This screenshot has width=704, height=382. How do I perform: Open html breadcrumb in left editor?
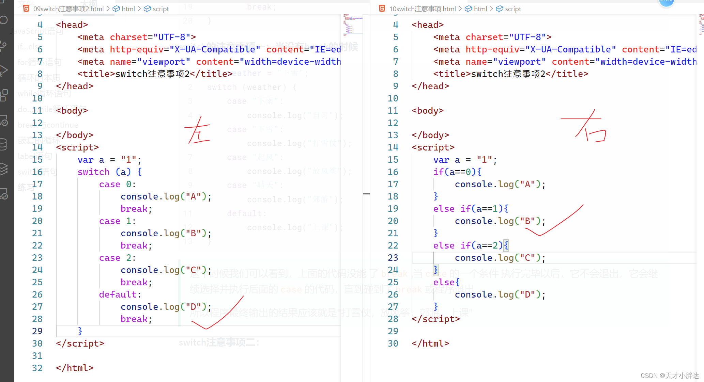(128, 9)
